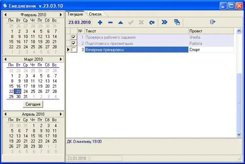Confirm the edit with the greyed checkmark icon

point(131,23)
